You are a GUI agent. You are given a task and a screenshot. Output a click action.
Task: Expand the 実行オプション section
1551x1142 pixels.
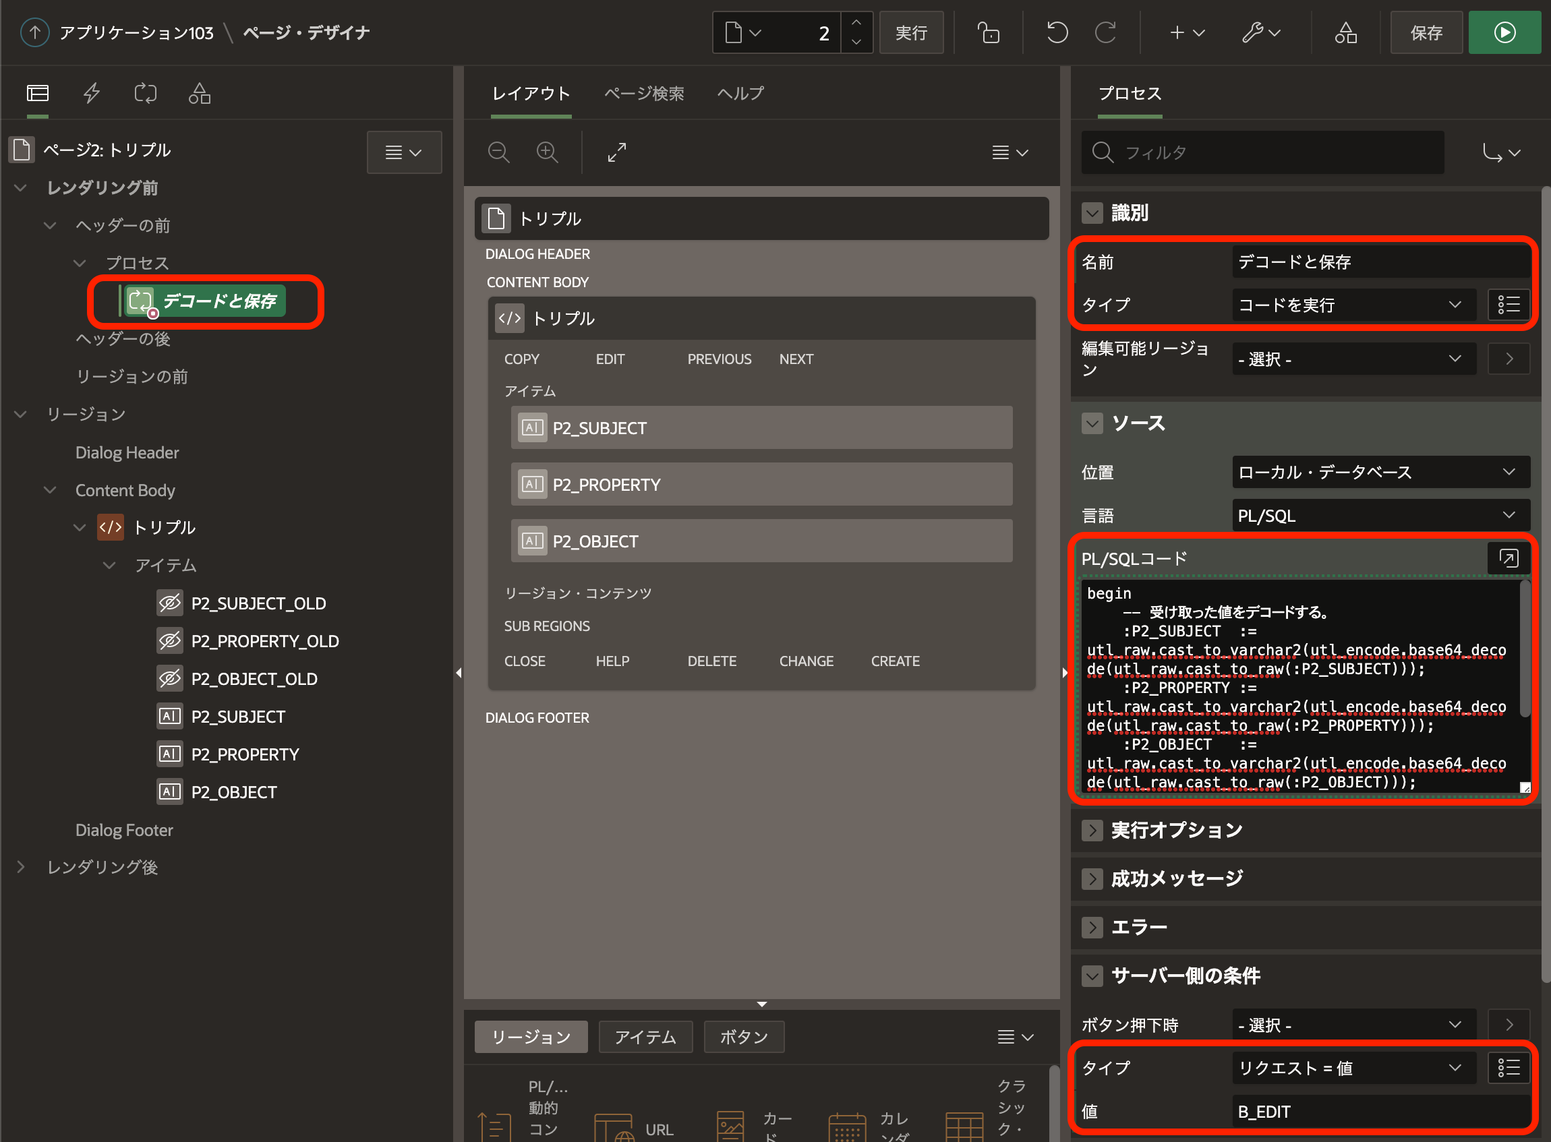[x=1092, y=831]
